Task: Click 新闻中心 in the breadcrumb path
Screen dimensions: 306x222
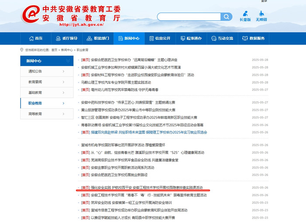Action: click(x=67, y=50)
